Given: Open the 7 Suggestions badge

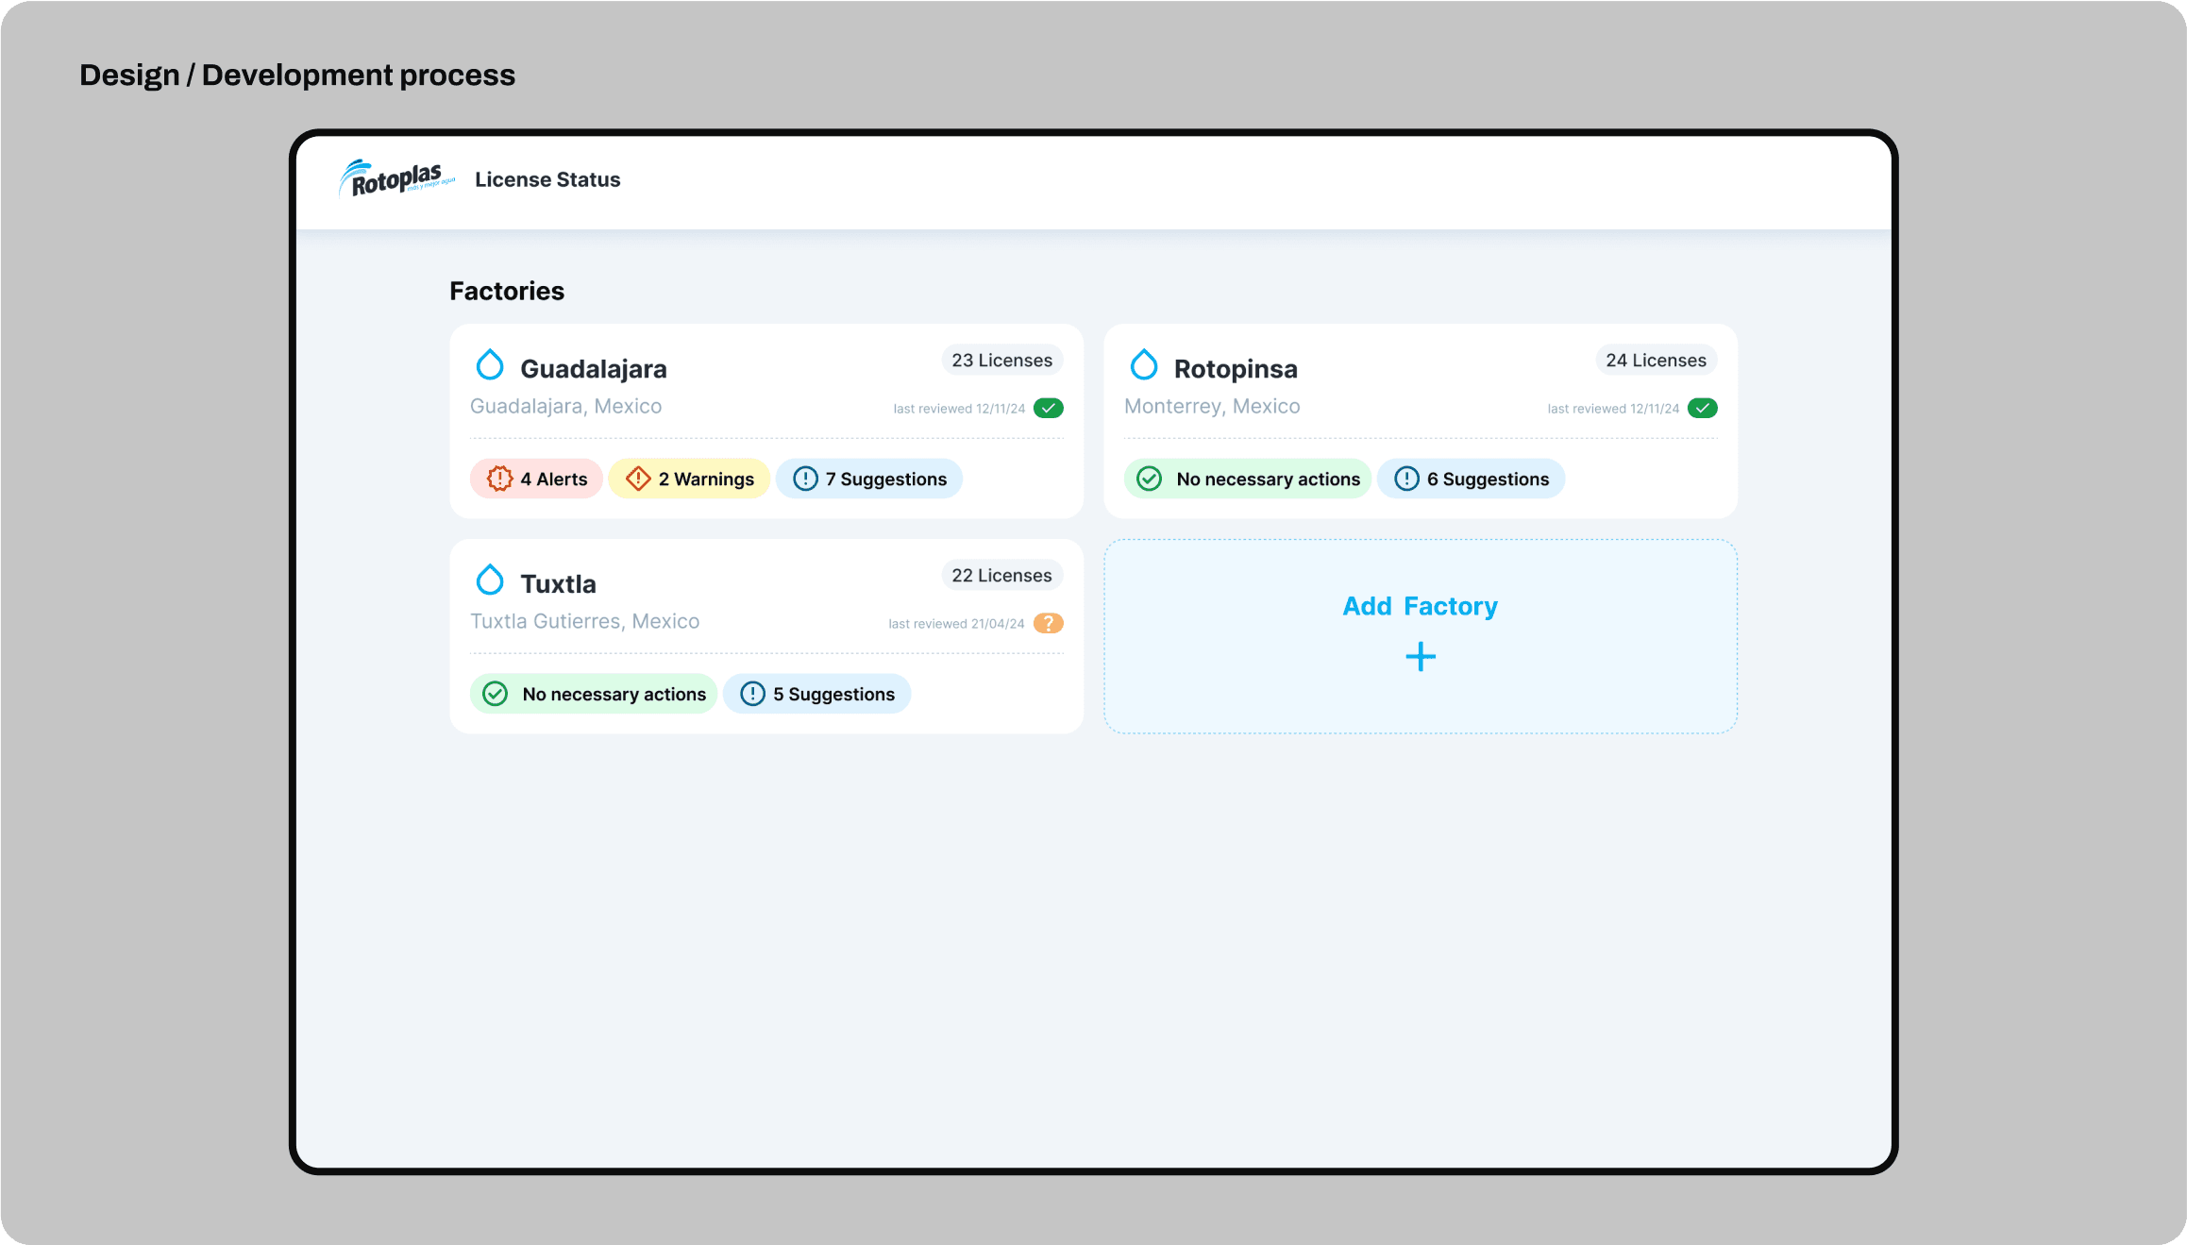Looking at the screenshot, I should point(869,479).
